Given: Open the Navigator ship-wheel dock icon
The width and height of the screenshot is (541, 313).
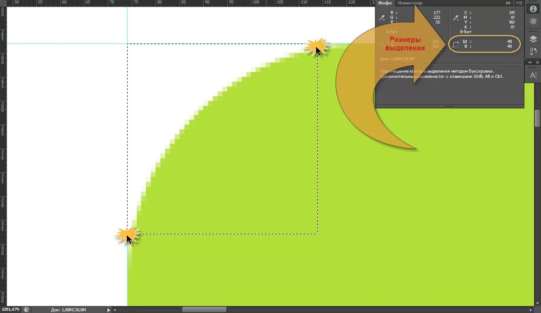Looking at the screenshot, I should pyautogui.click(x=533, y=21).
